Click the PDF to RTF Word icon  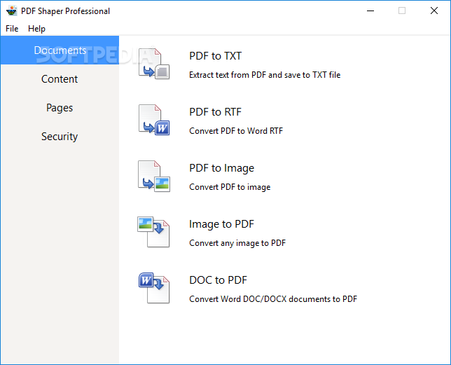point(154,120)
